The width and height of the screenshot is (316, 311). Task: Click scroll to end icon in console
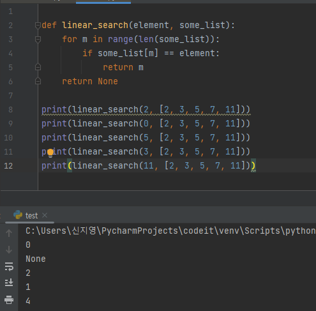pyautogui.click(x=9, y=283)
